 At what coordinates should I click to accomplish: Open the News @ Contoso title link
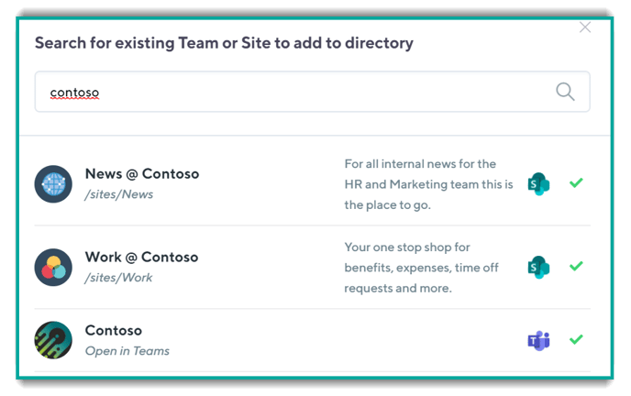141,173
